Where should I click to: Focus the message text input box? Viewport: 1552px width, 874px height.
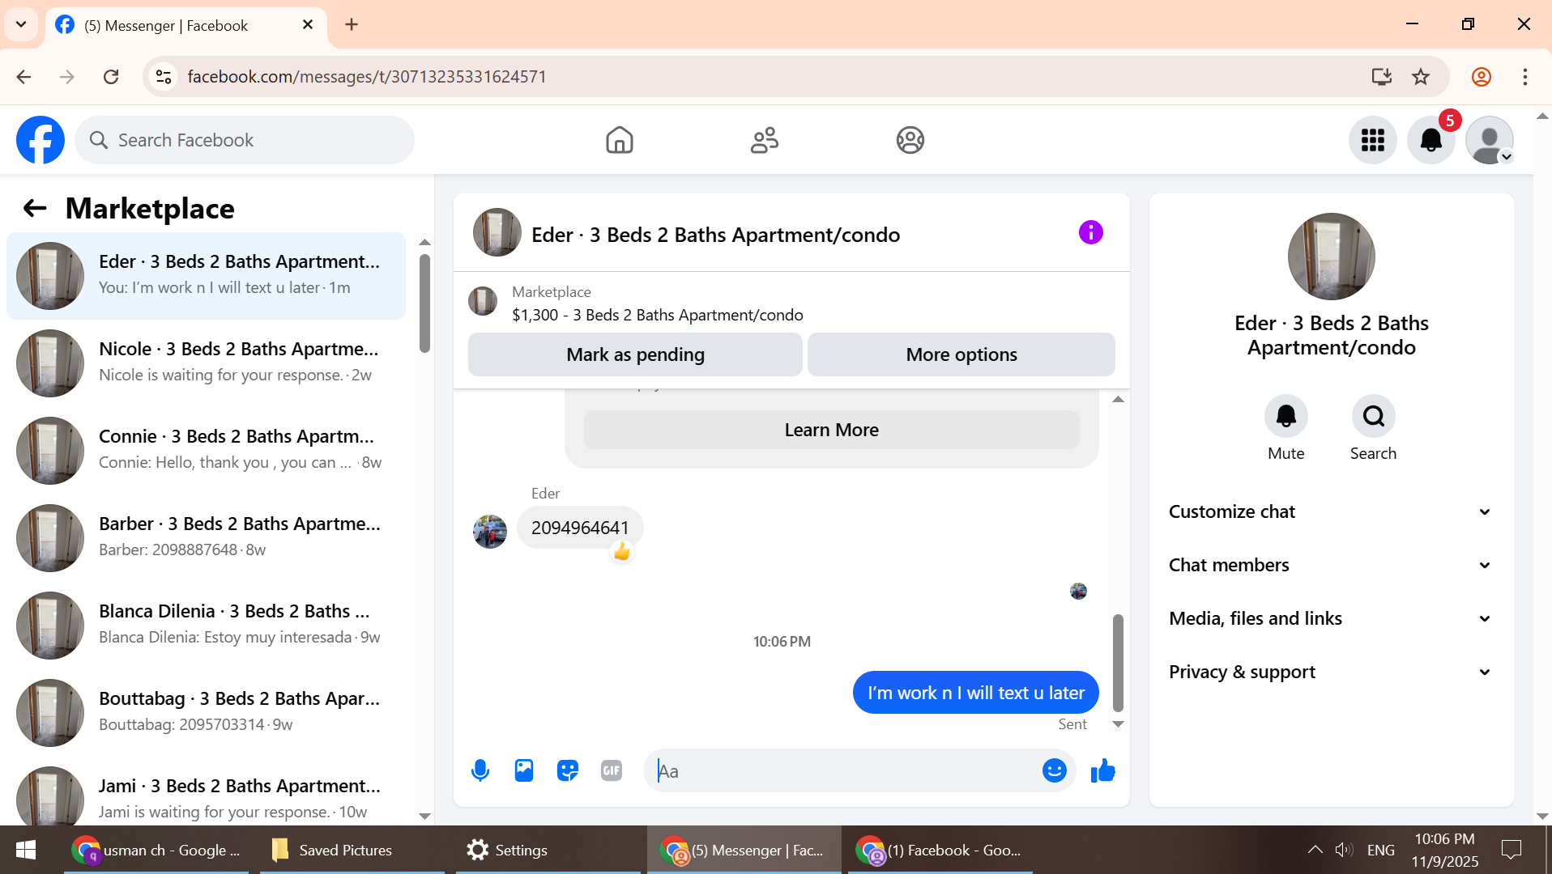pyautogui.click(x=842, y=771)
